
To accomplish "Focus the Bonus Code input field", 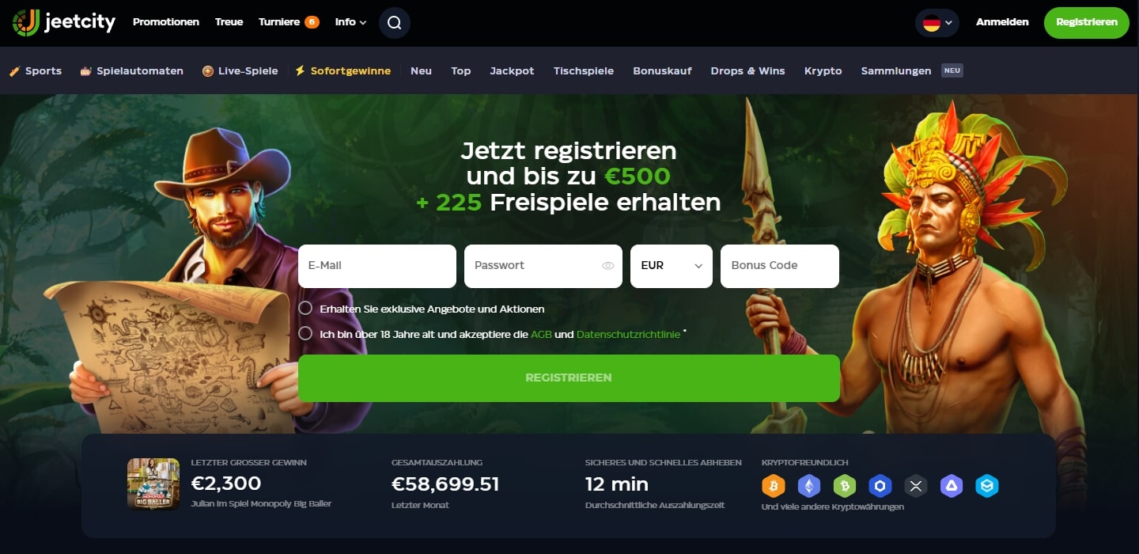I will coord(780,266).
